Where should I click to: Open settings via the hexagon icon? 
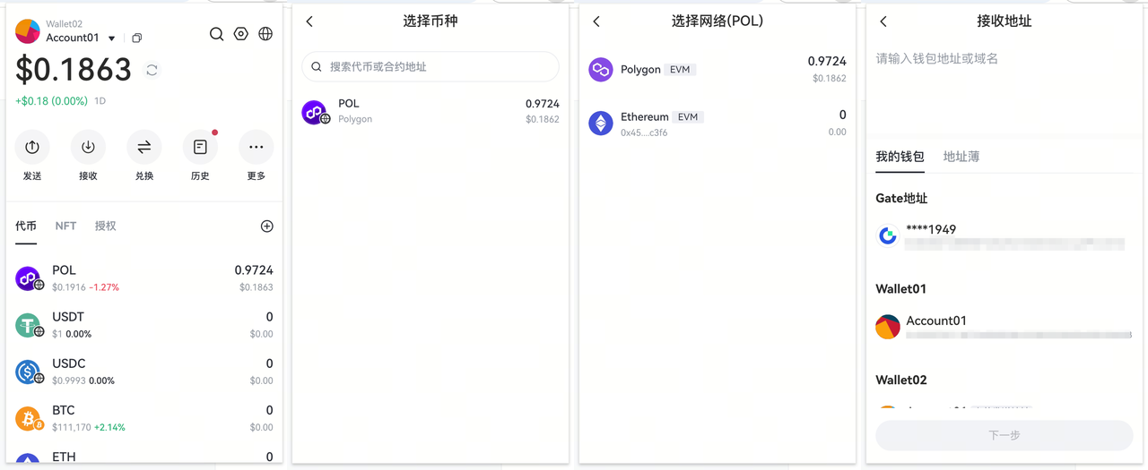240,34
